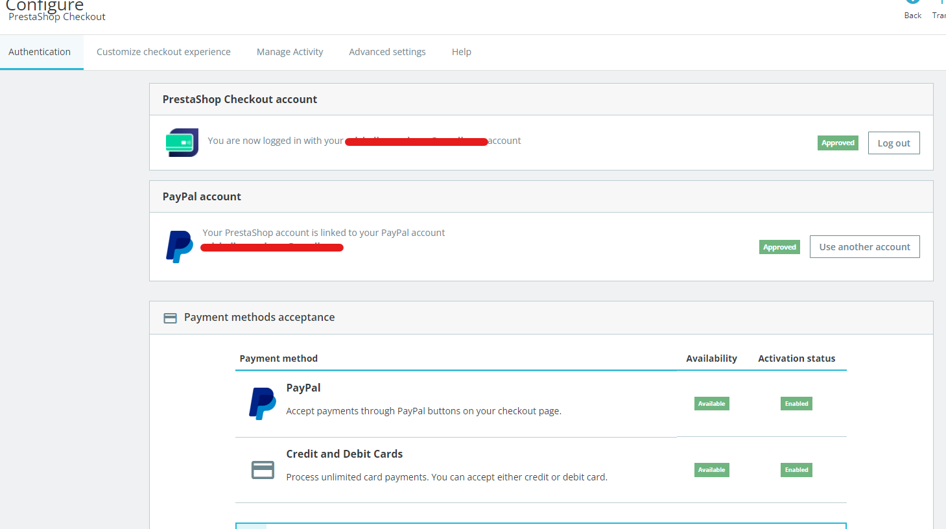Go to the Advanced settings tab
This screenshot has width=946, height=529.
point(387,52)
